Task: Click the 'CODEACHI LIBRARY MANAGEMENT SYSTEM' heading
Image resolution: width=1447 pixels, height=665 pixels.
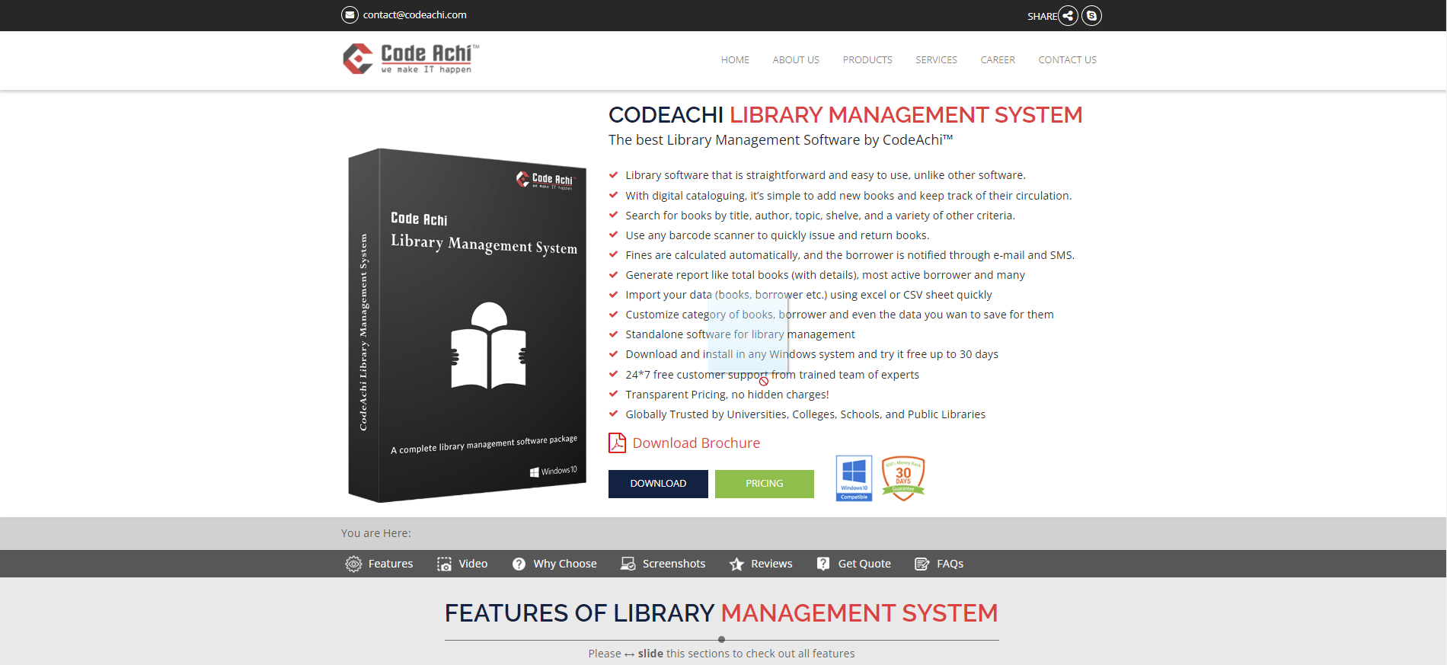Action: point(845,115)
